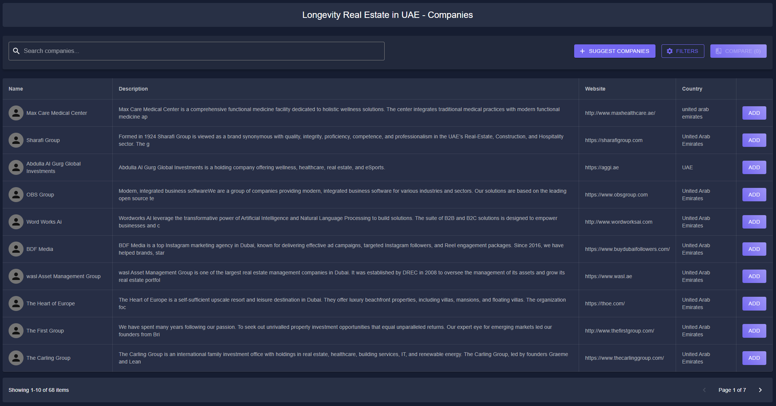
Task: Click the Compare (0) button
Action: tap(738, 51)
